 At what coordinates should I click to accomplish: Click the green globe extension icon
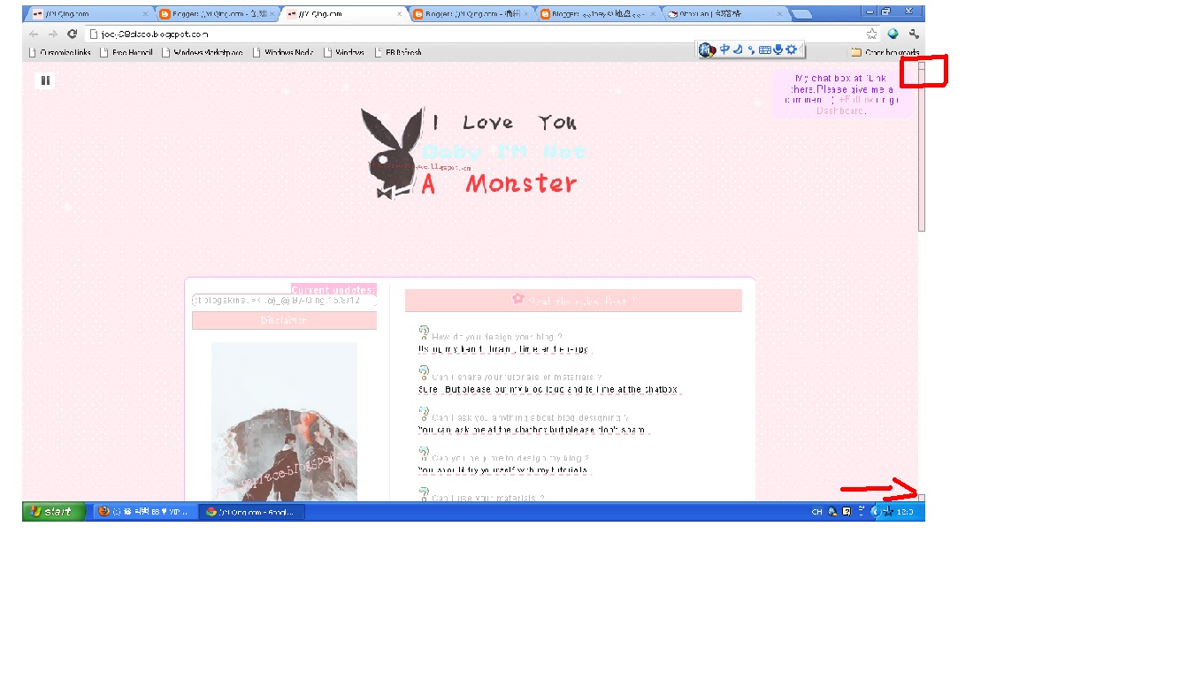coord(893,34)
